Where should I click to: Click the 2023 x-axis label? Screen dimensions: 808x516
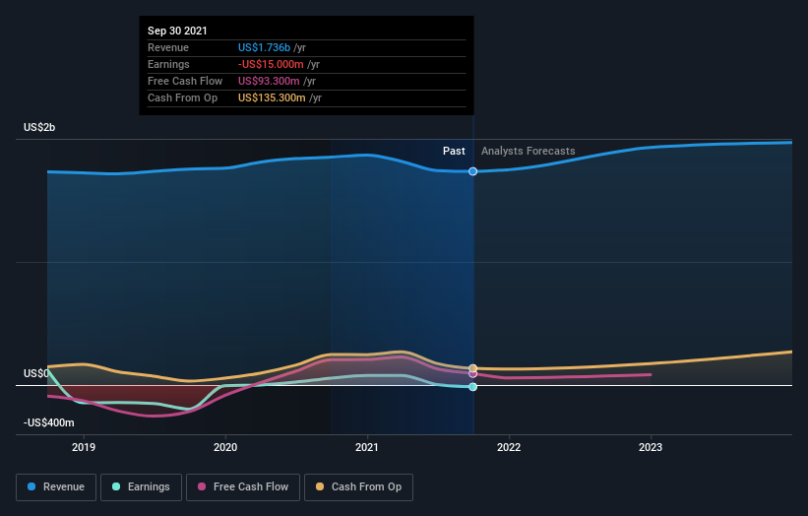click(651, 447)
